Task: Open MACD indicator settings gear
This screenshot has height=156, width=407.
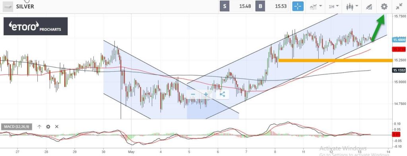Action: pyautogui.click(x=48, y=127)
